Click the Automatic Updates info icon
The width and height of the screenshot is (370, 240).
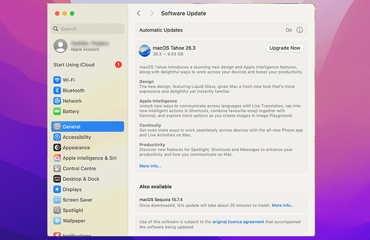300,30
